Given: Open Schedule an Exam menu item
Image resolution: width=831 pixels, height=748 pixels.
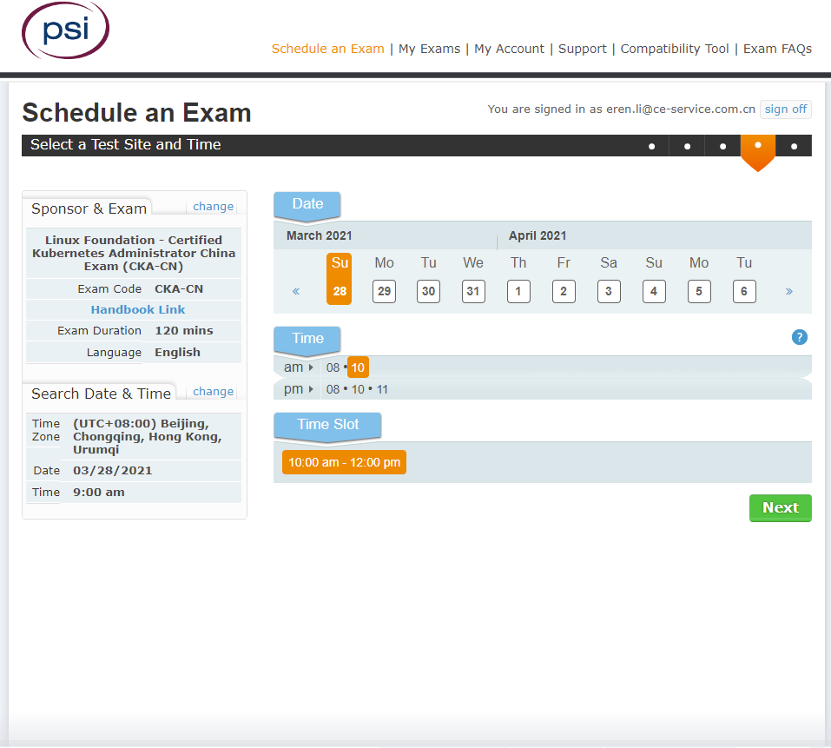Looking at the screenshot, I should (x=327, y=49).
